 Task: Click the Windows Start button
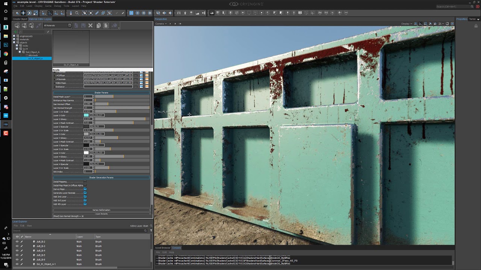point(6,3)
